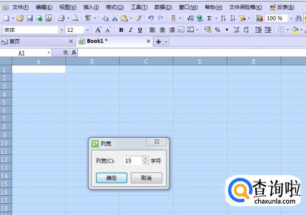Confirm column width with 确定 button
The image size is (306, 215).
tap(112, 178)
